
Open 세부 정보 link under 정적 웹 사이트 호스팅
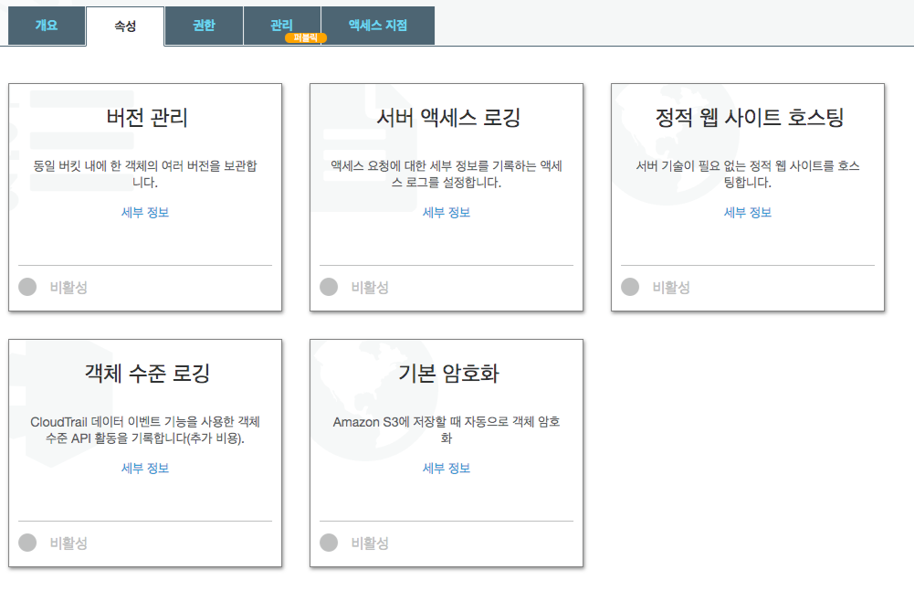(748, 212)
